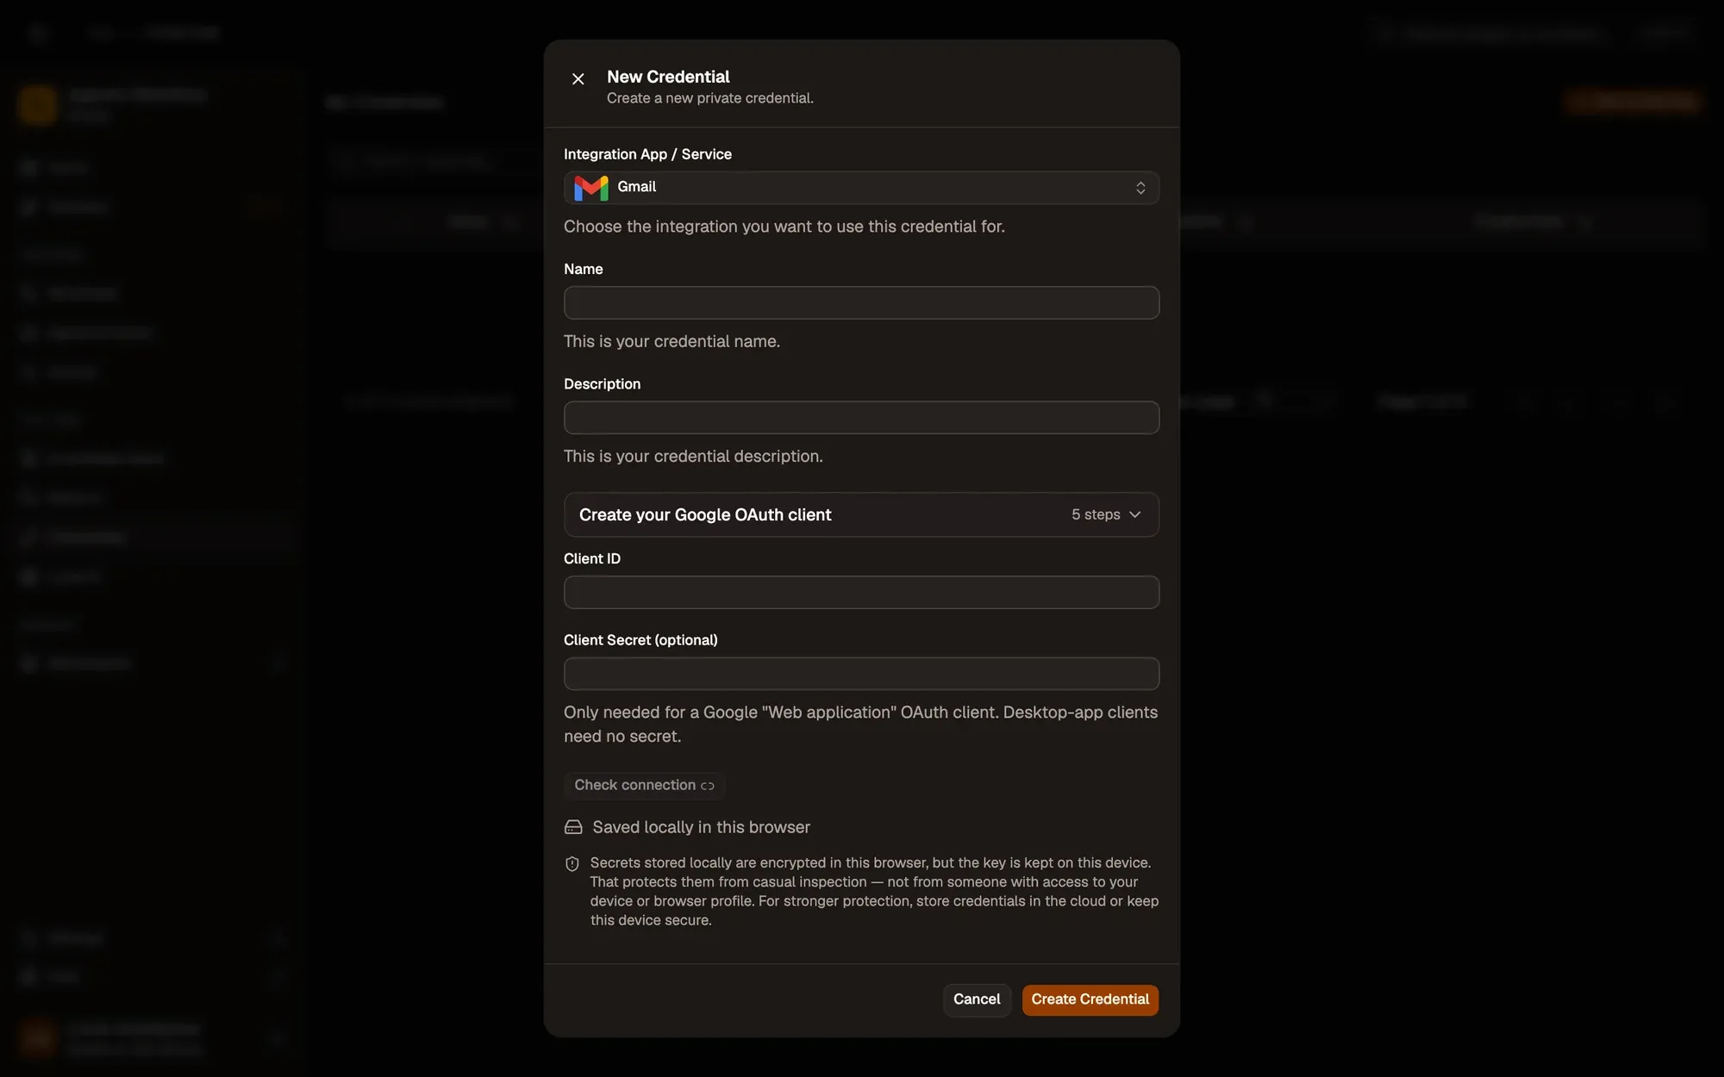Click the Gmail logo icon in the integration selector
The width and height of the screenshot is (1724, 1077).
(x=591, y=187)
